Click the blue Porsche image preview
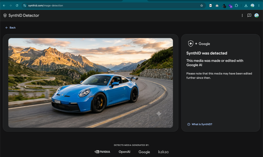Viewport: 263px width, 157px height. tap(91, 83)
